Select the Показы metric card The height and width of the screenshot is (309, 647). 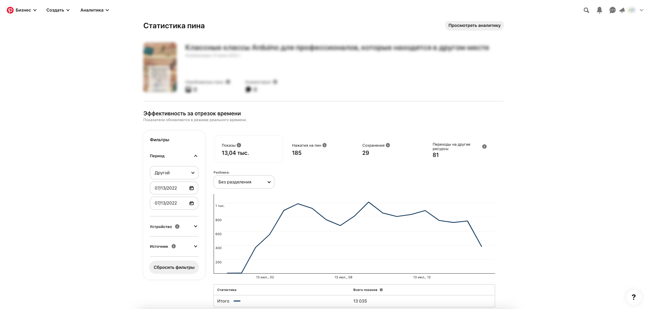[249, 149]
